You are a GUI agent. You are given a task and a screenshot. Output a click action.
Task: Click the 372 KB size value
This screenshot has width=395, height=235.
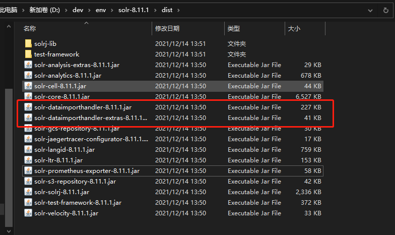click(311, 203)
